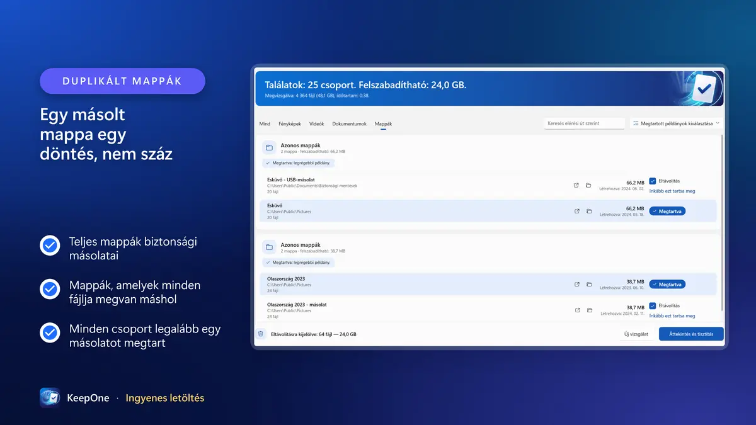Screen dimensions: 756x425
Task: Click the Ingyenes letöltés link
Action: point(165,398)
